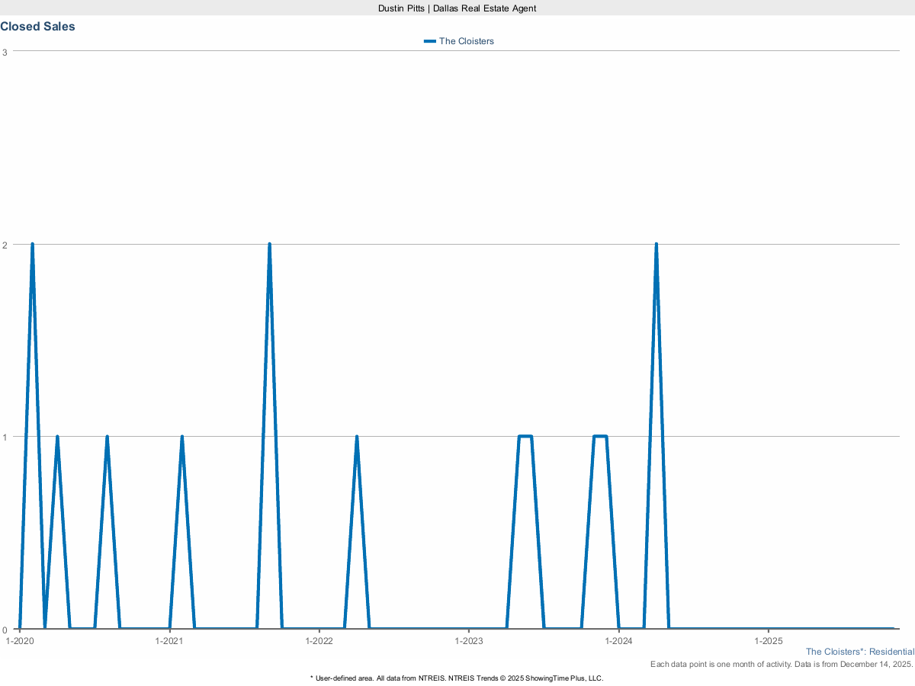Viewport: 915px width, 686px height.
Task: Click the early 2021 peak at value 1
Action: click(181, 437)
